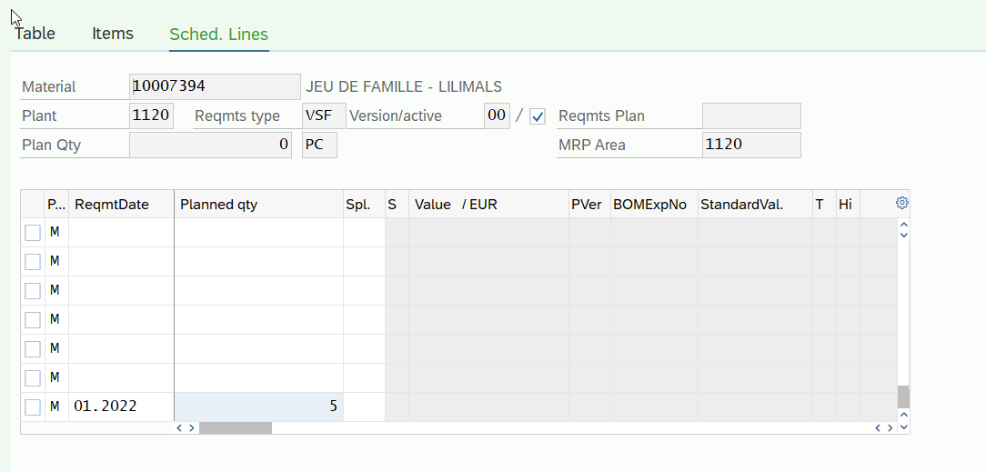The height and width of the screenshot is (472, 986).
Task: Click scroll-left arrow under Planned qty column
Action: click(x=179, y=428)
